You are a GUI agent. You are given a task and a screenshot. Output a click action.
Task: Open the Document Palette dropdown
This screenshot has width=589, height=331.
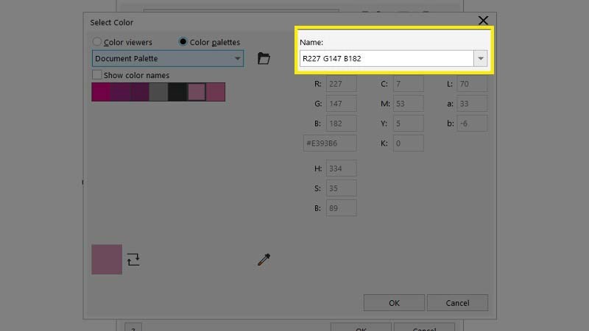click(168, 59)
